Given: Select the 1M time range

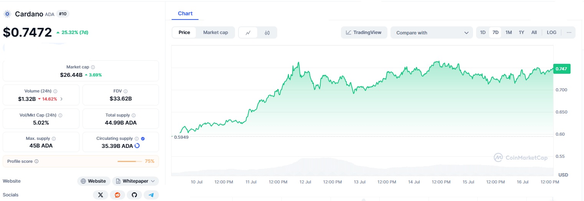Looking at the screenshot, I should point(508,32).
